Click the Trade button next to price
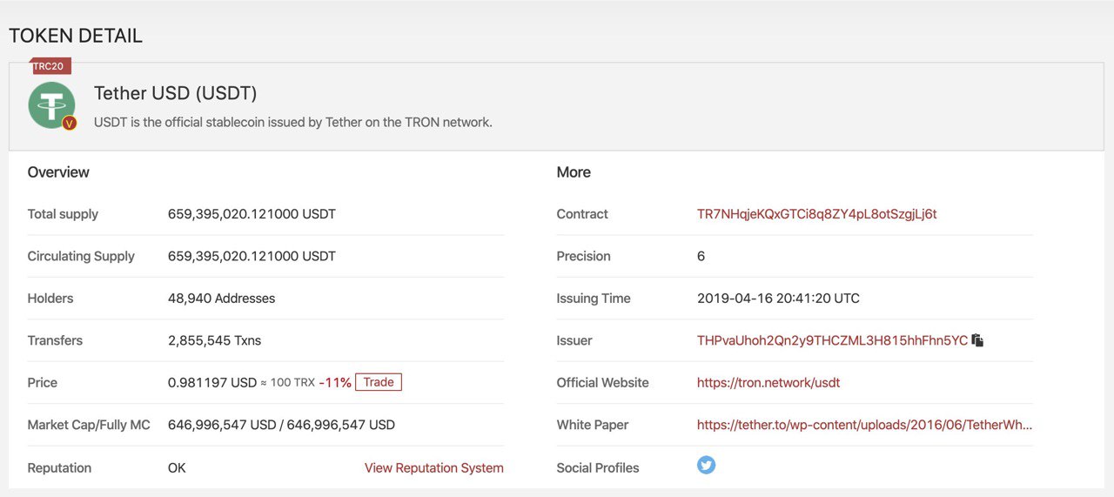 pos(379,382)
